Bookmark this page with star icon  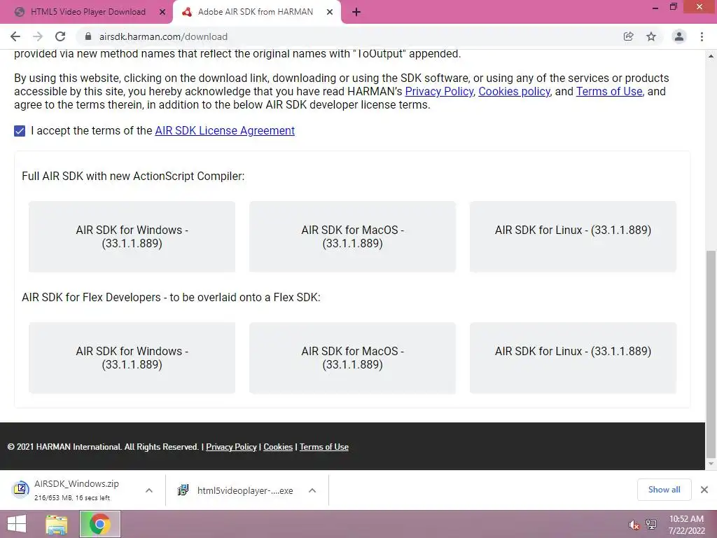pos(651,36)
